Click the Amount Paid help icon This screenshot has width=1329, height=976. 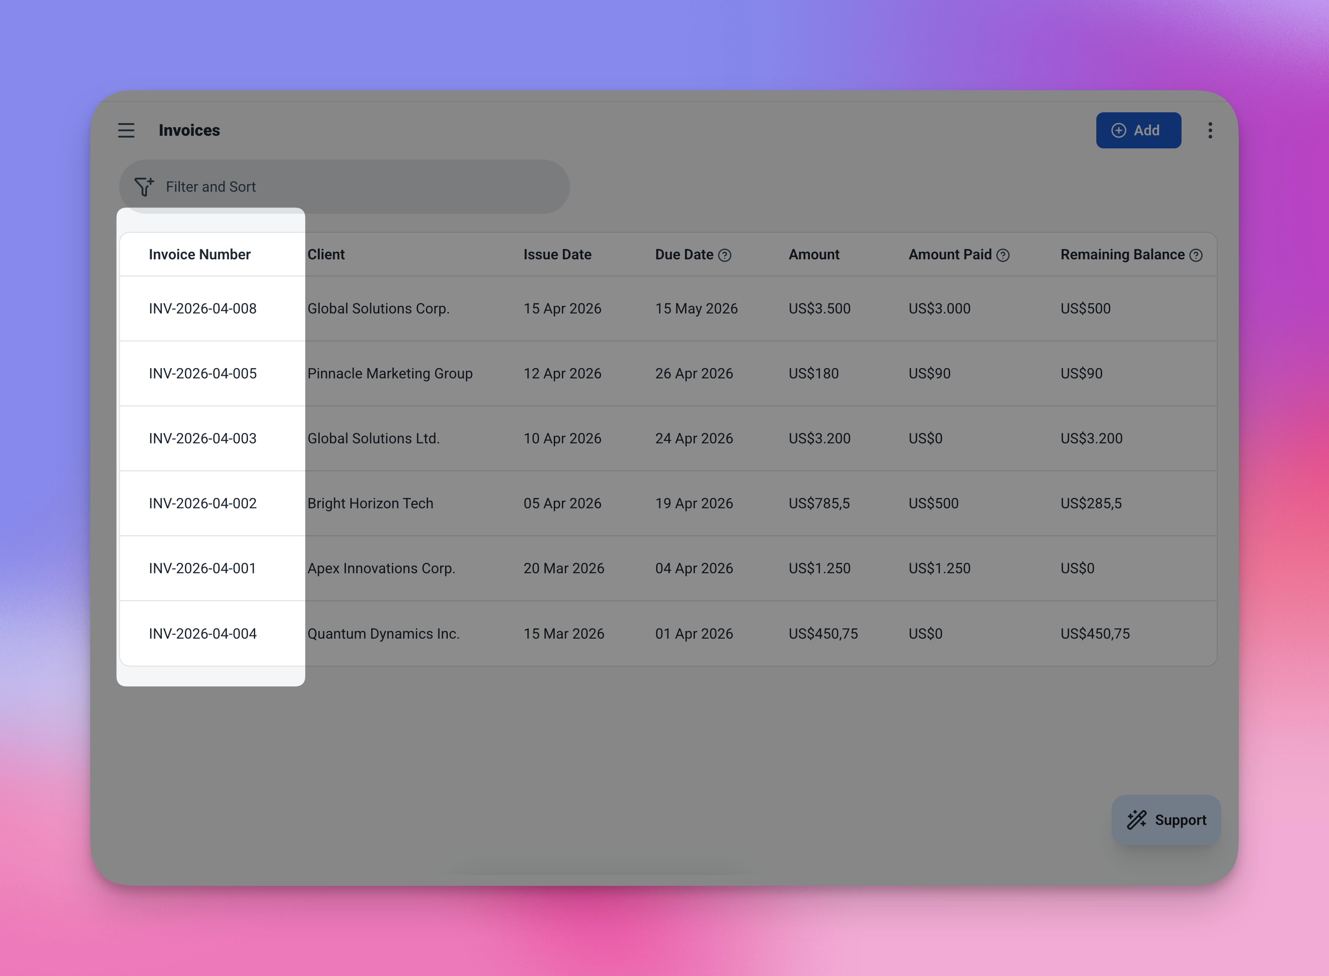click(x=1003, y=255)
